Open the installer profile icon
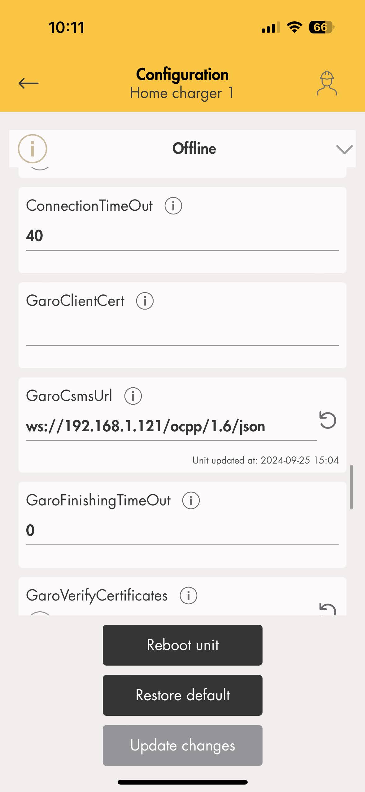365x792 pixels. (327, 83)
